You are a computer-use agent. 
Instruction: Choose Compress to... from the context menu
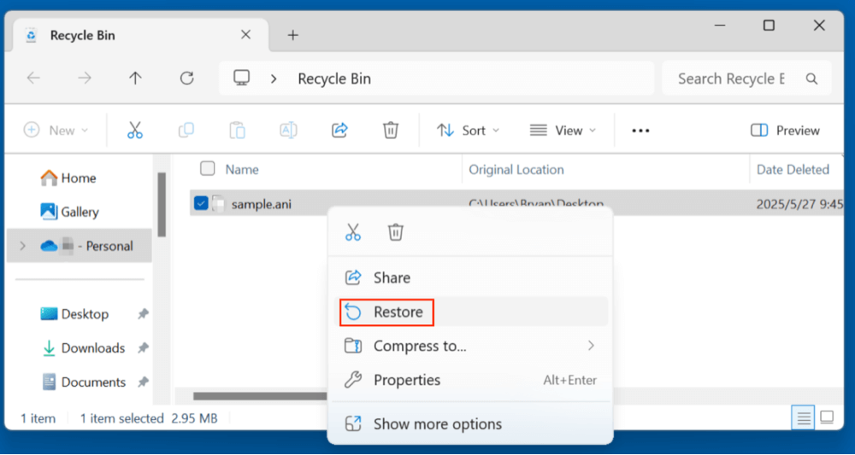pos(471,346)
